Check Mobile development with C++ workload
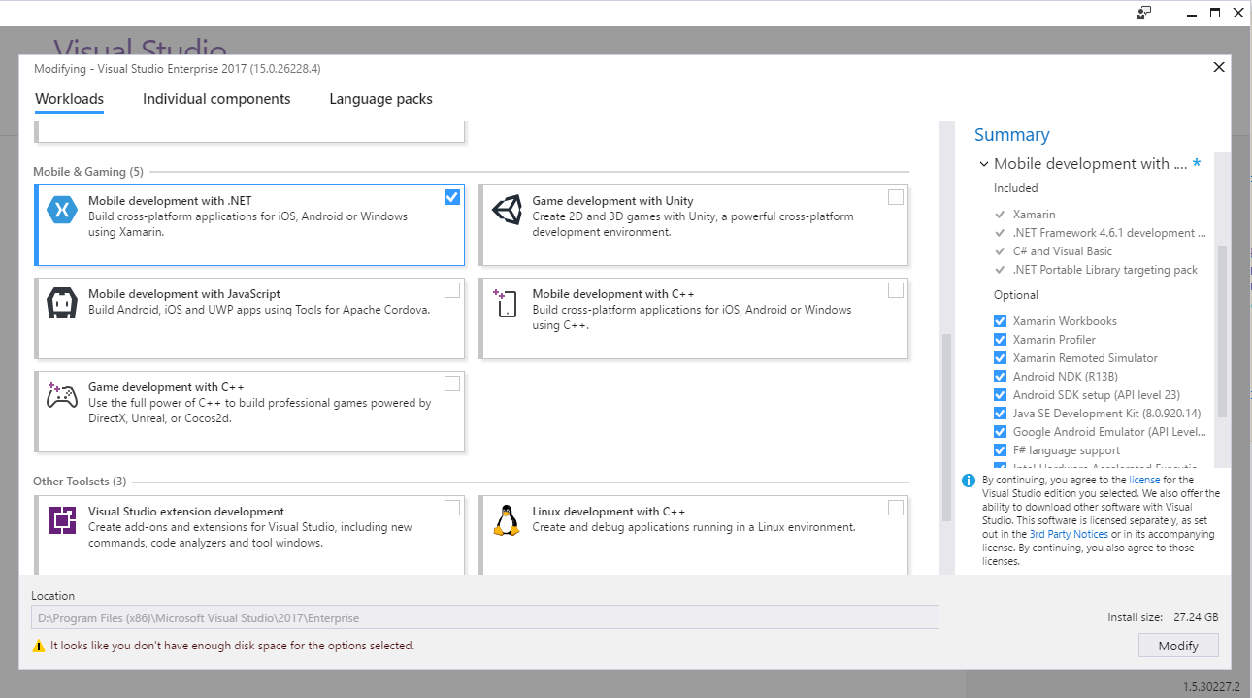This screenshot has width=1252, height=698. point(896,290)
